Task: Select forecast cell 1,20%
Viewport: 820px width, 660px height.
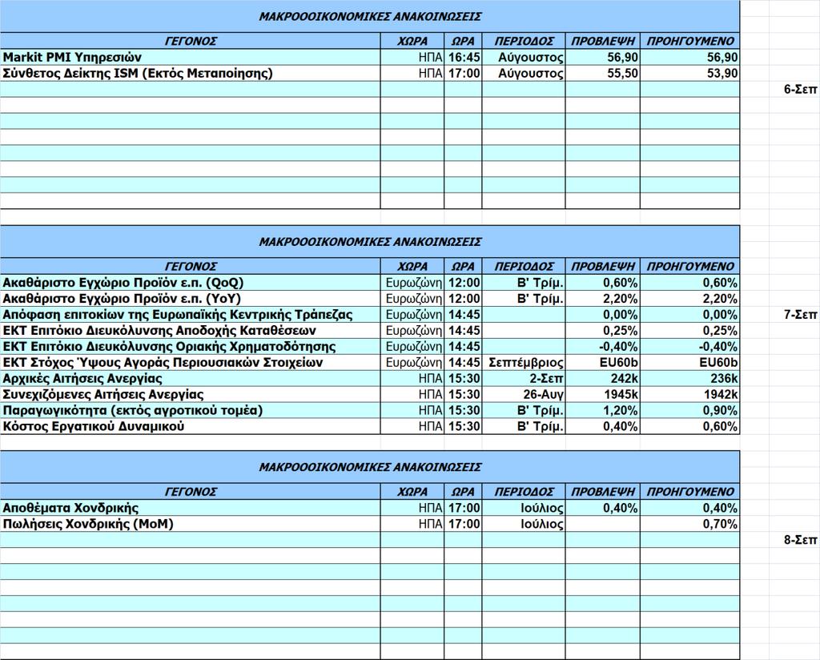Action: coord(602,411)
